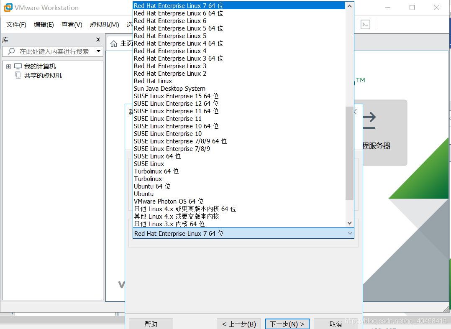Viewport: 451px width, 329px height.
Task: Select 其他 Linux 4.x 或更高版本内核 64 位
Action: 239,209
